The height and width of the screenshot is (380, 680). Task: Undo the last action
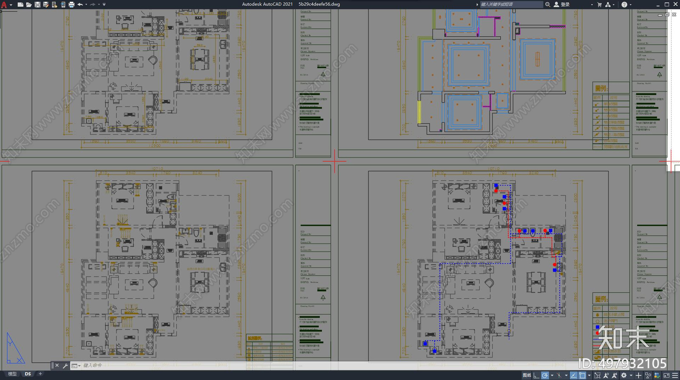tap(80, 5)
